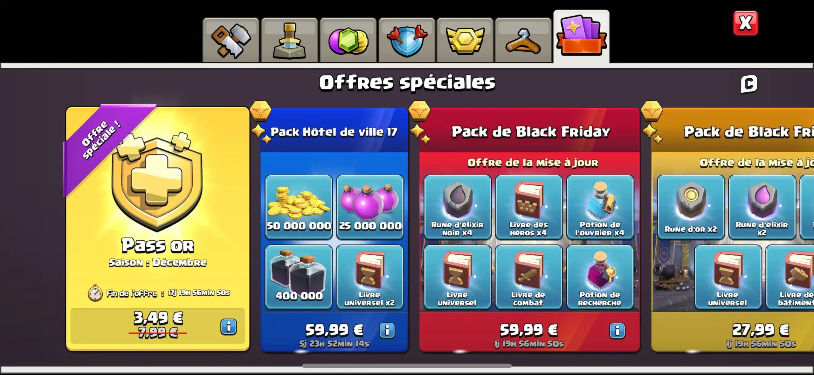Tap the Potion de recherche item
The height and width of the screenshot is (375, 814).
pyautogui.click(x=600, y=277)
